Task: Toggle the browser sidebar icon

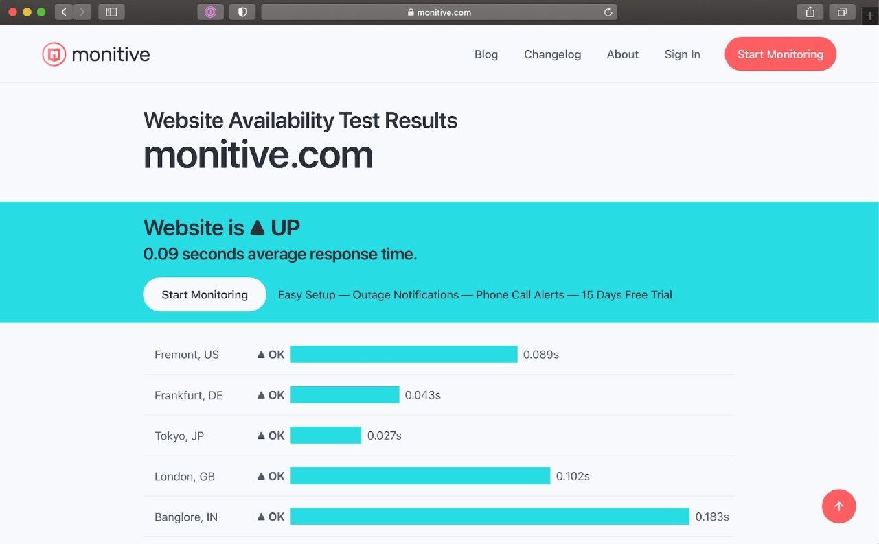Action: pos(111,12)
